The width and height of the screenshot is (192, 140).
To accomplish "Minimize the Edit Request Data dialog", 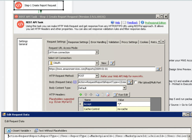I will click(x=184, y=115).
